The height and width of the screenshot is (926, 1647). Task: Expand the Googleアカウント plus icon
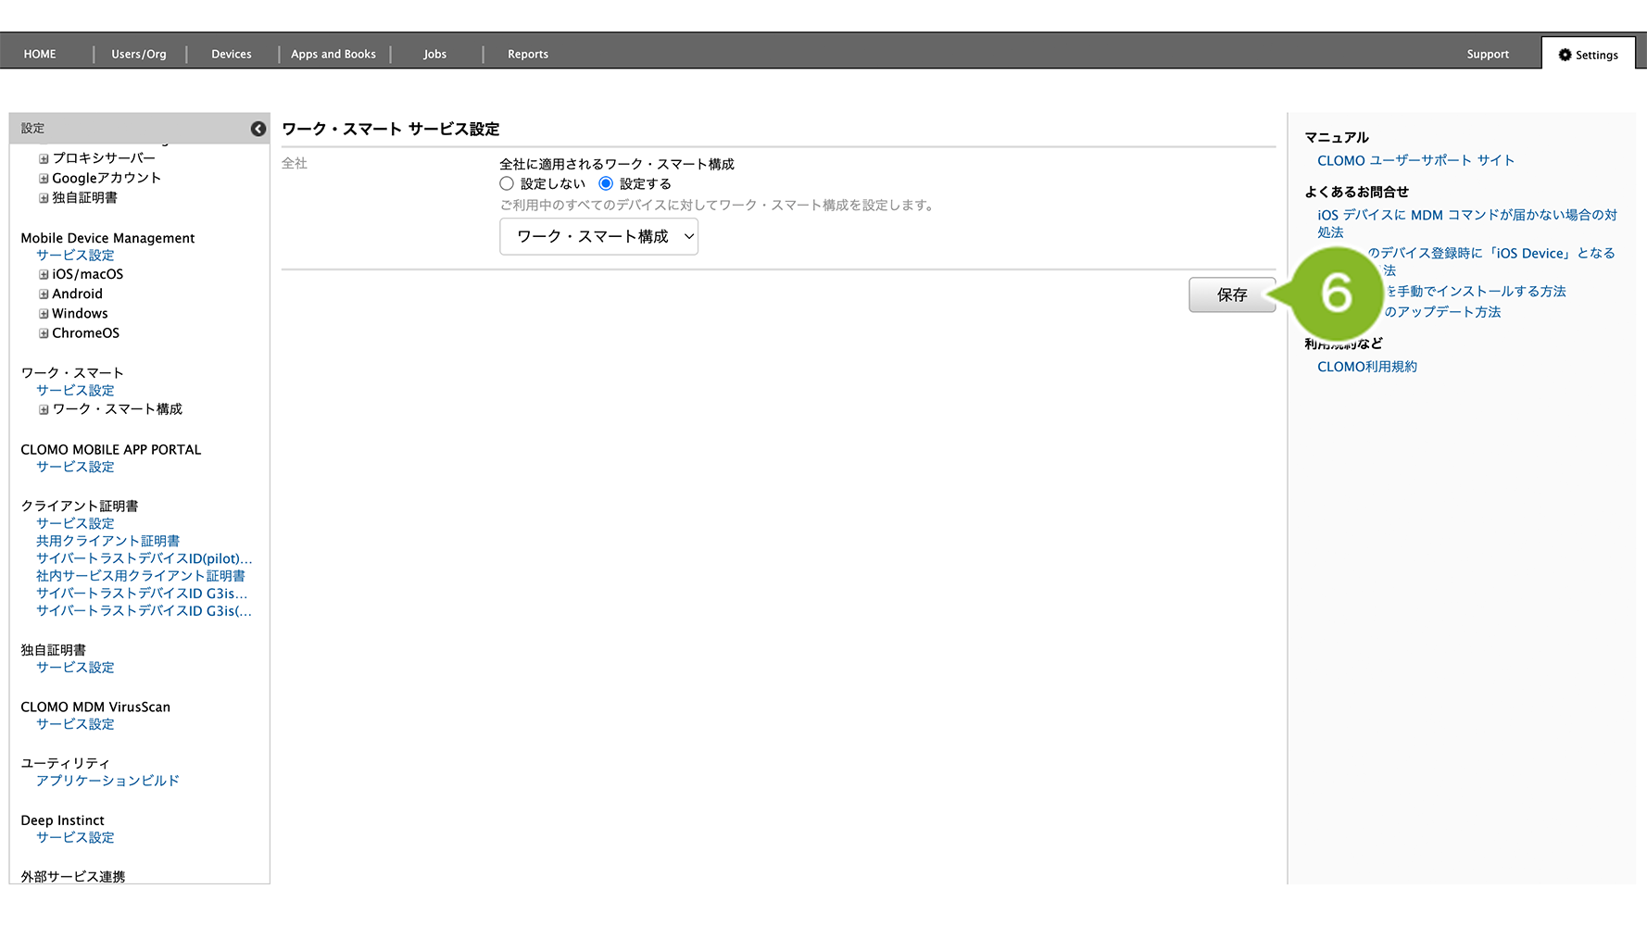point(44,179)
